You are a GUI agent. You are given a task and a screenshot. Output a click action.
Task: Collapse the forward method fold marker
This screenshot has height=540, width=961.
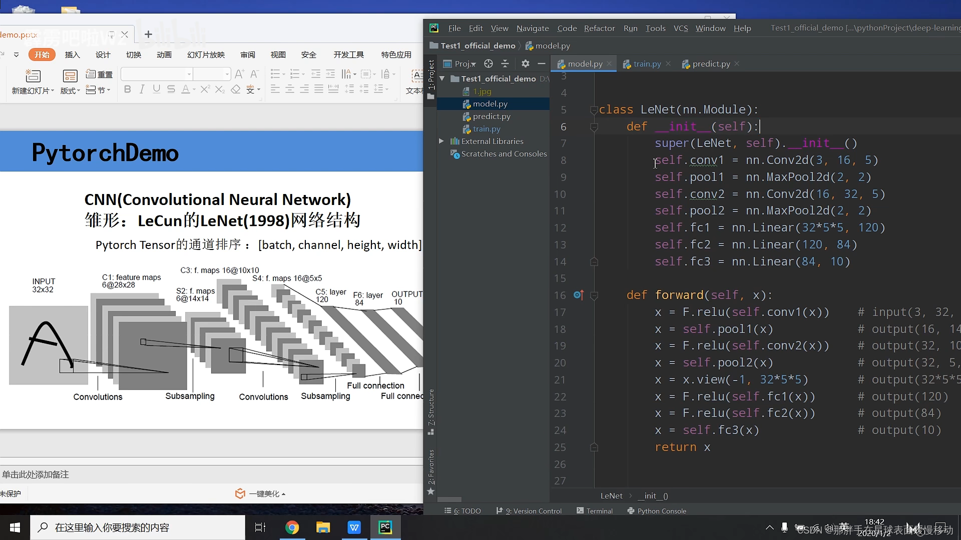[594, 296]
